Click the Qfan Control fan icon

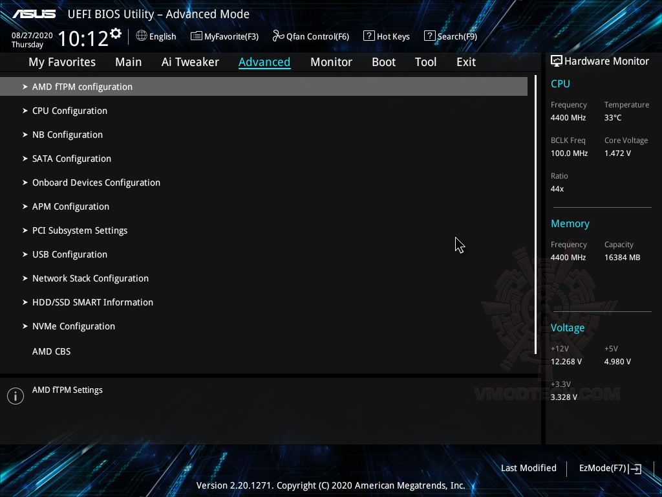[278, 36]
